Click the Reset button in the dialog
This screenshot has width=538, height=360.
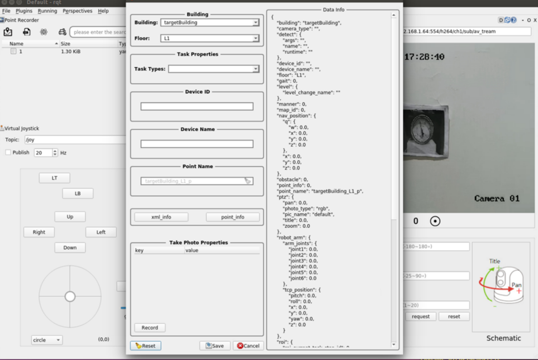[146, 346]
